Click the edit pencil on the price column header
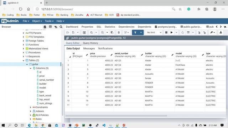228x128 pixels. [x=112, y=55]
